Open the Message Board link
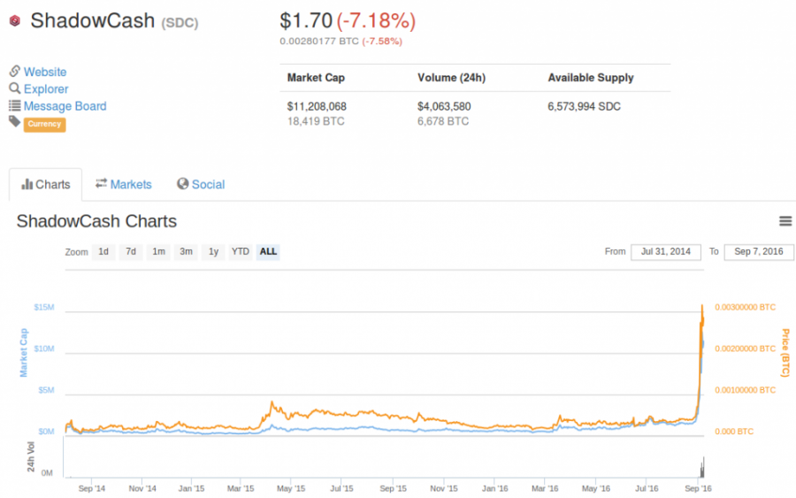Viewport: 796px width, 498px height. [x=65, y=106]
